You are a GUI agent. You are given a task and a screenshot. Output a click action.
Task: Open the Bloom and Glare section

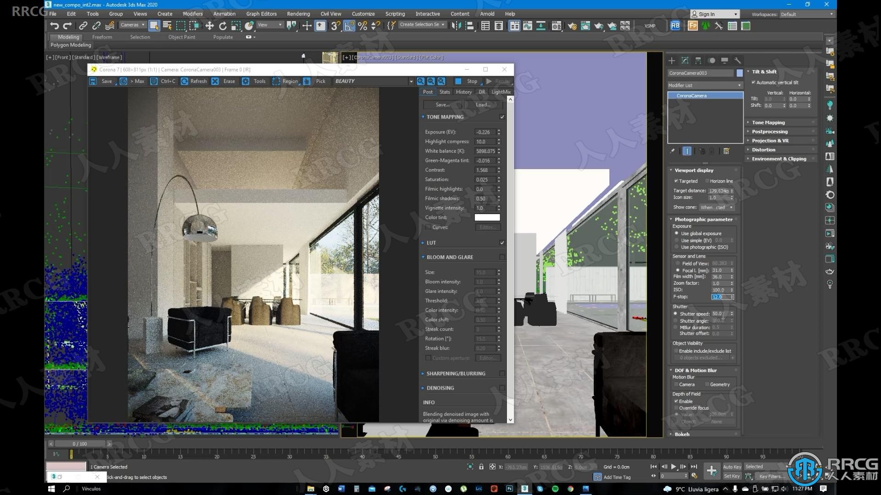coord(451,257)
